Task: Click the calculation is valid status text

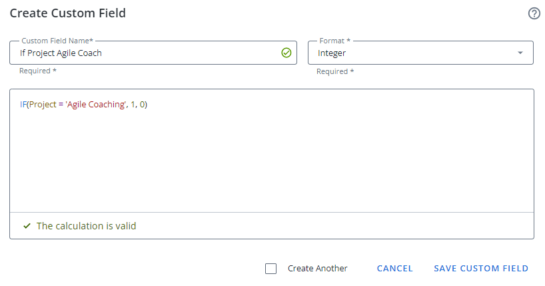Action: coord(86,226)
